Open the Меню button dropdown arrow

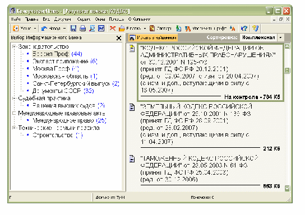point(35,29)
